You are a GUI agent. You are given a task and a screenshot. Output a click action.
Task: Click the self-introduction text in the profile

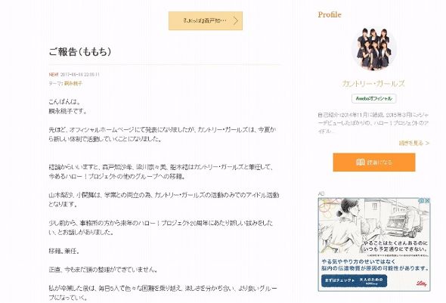[x=373, y=123]
